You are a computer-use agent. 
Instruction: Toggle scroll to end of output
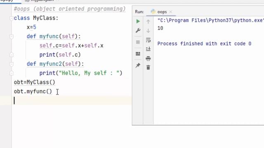[x=148, y=49]
